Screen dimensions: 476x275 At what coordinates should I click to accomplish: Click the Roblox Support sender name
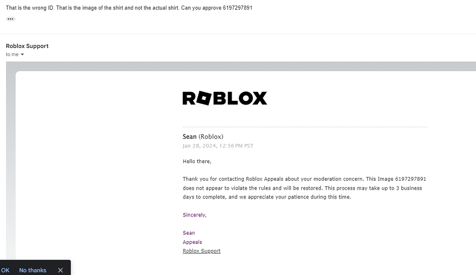click(27, 46)
